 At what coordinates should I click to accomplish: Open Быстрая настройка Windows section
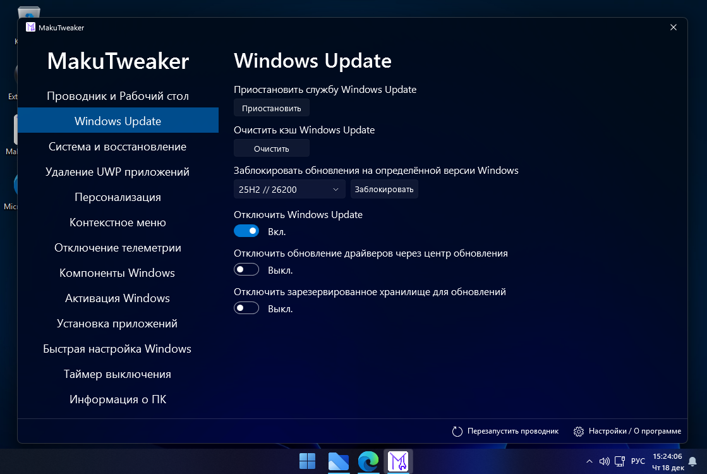[x=118, y=349]
